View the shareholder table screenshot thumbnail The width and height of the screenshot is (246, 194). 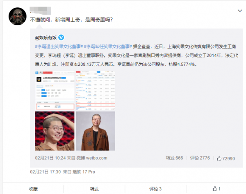point(96,90)
